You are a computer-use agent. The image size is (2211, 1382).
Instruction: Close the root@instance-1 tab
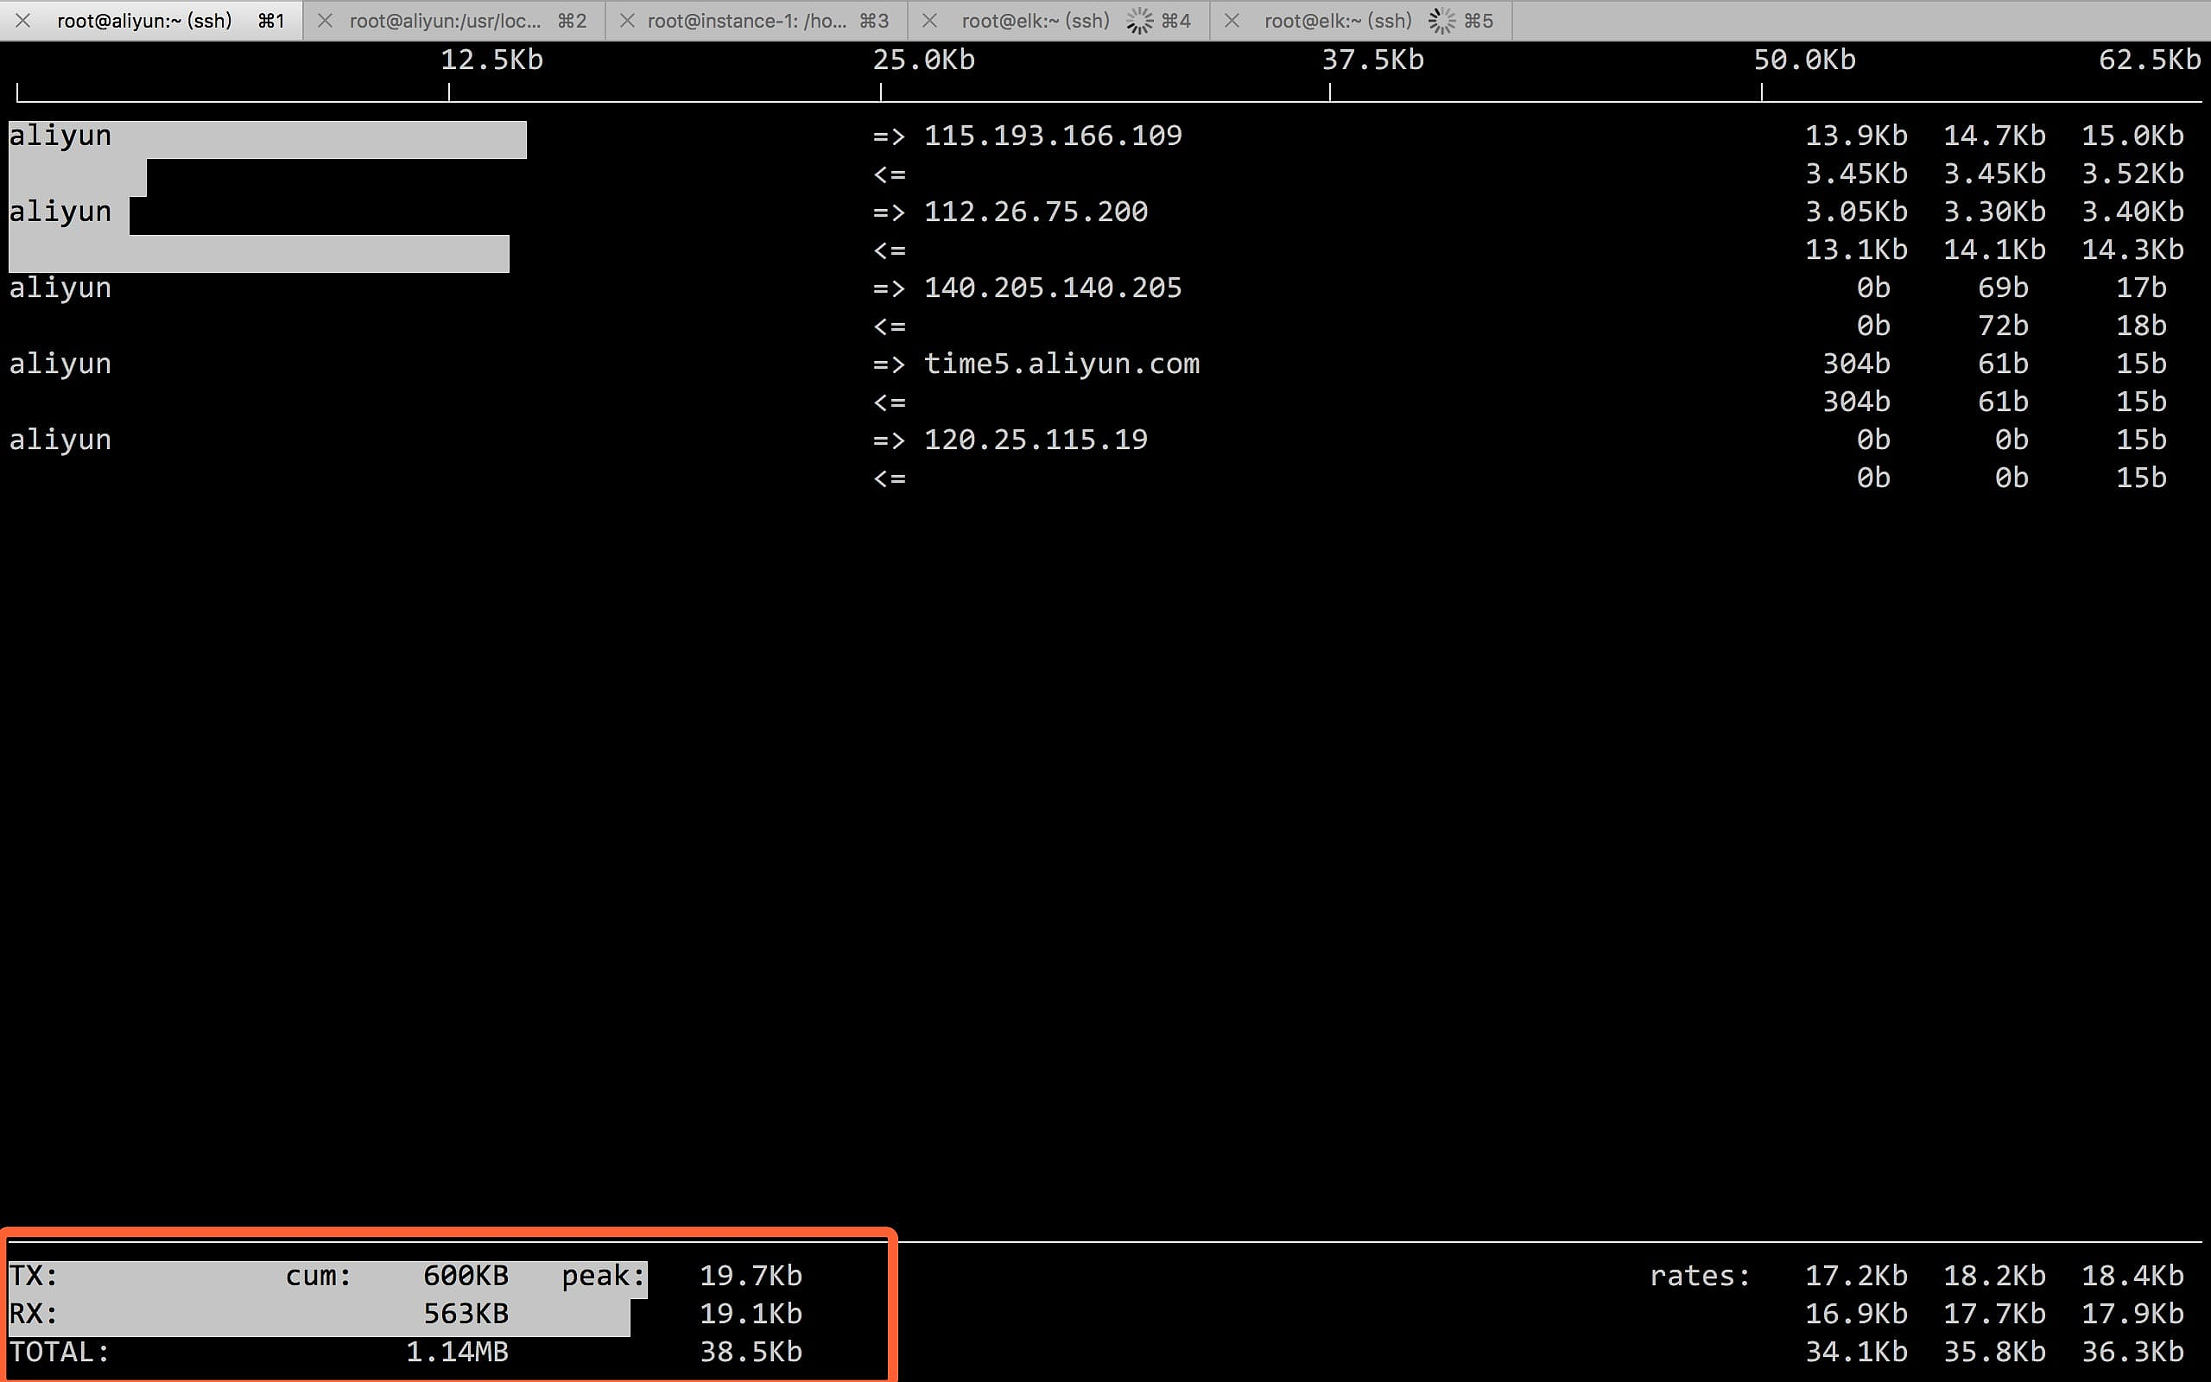point(627,20)
